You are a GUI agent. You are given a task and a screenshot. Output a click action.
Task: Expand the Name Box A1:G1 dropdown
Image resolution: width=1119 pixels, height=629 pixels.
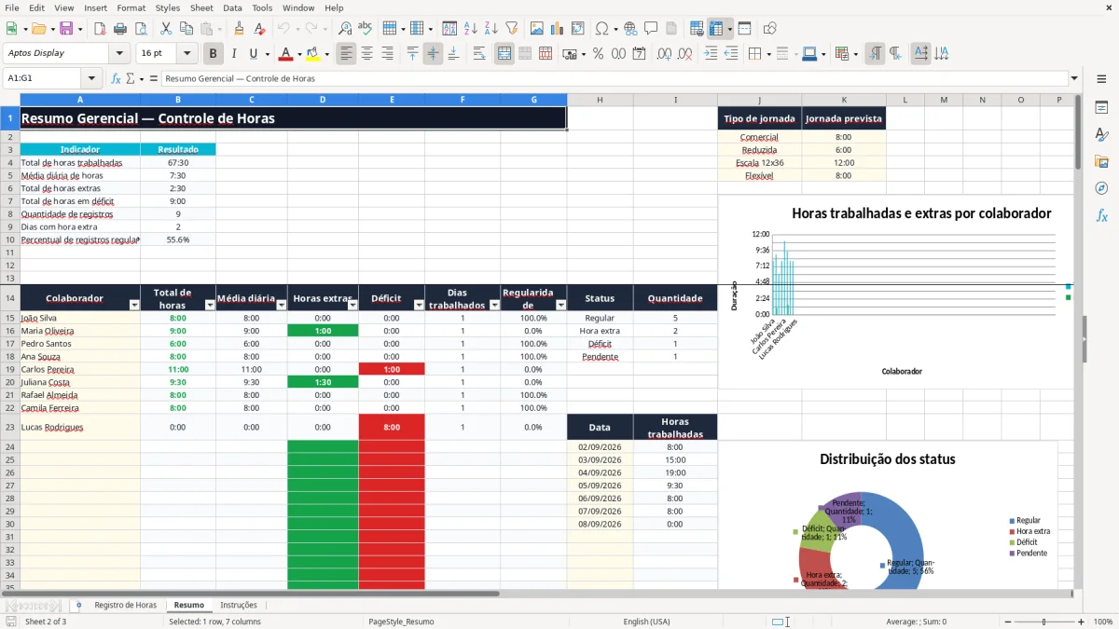91,78
